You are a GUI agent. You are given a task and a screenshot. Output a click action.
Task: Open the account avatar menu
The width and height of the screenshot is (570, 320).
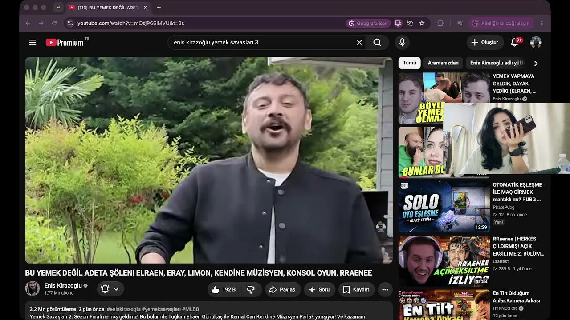pos(536,42)
